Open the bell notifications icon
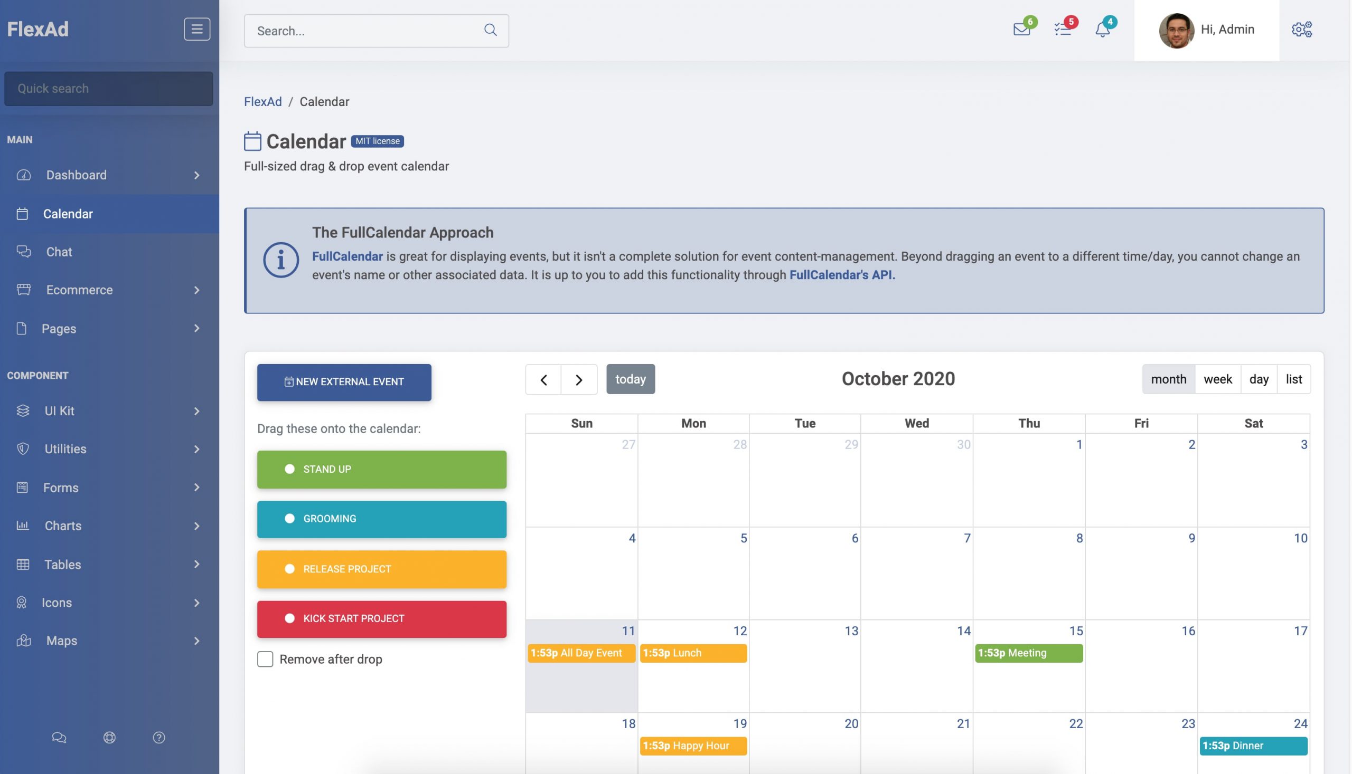 1102,29
